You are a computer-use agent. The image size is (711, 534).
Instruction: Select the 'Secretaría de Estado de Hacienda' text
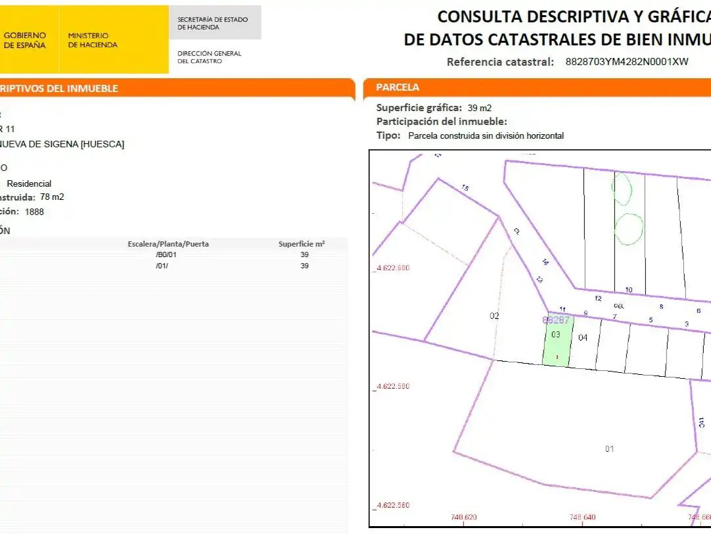(213, 23)
